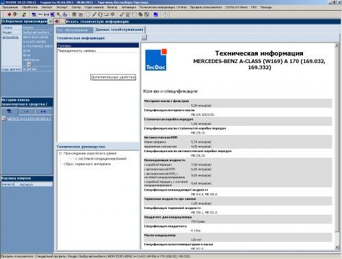Click the Автоматическая КПП row heading
342x259 pixels.
(161, 137)
